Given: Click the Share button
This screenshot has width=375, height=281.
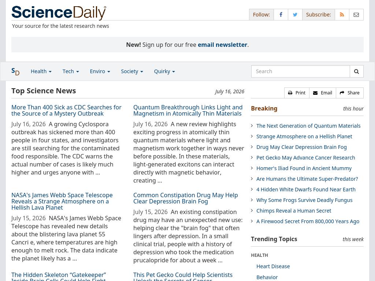Looking at the screenshot, I should tap(350, 93).
